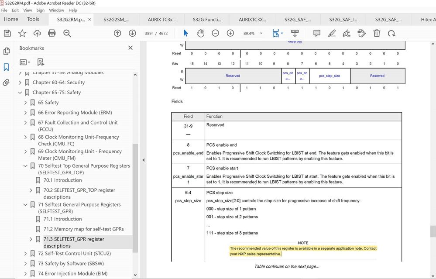Screen dimensions: 436x279
Task: Enable scrolling read mode icon
Action: (295, 33)
